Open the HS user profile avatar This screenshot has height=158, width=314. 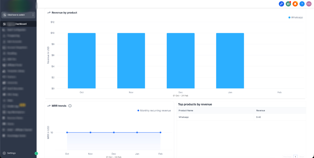[x=309, y=3]
